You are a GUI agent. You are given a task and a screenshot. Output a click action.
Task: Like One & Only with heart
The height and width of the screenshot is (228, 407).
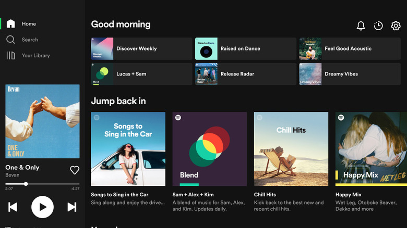tap(75, 170)
